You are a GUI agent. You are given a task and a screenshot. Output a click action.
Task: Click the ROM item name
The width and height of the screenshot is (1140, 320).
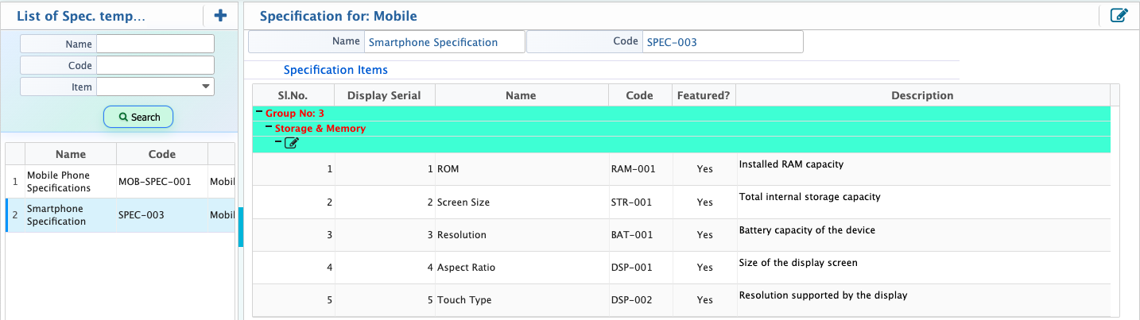[448, 169]
